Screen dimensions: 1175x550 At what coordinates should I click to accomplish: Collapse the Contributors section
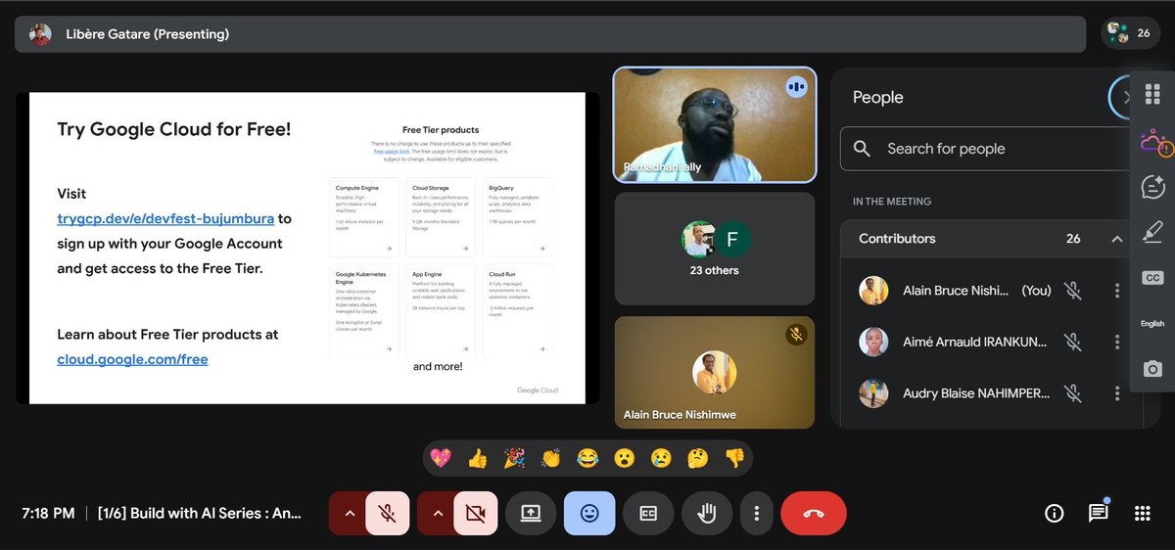(1116, 239)
